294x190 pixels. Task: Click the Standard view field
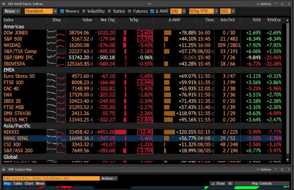39,11
